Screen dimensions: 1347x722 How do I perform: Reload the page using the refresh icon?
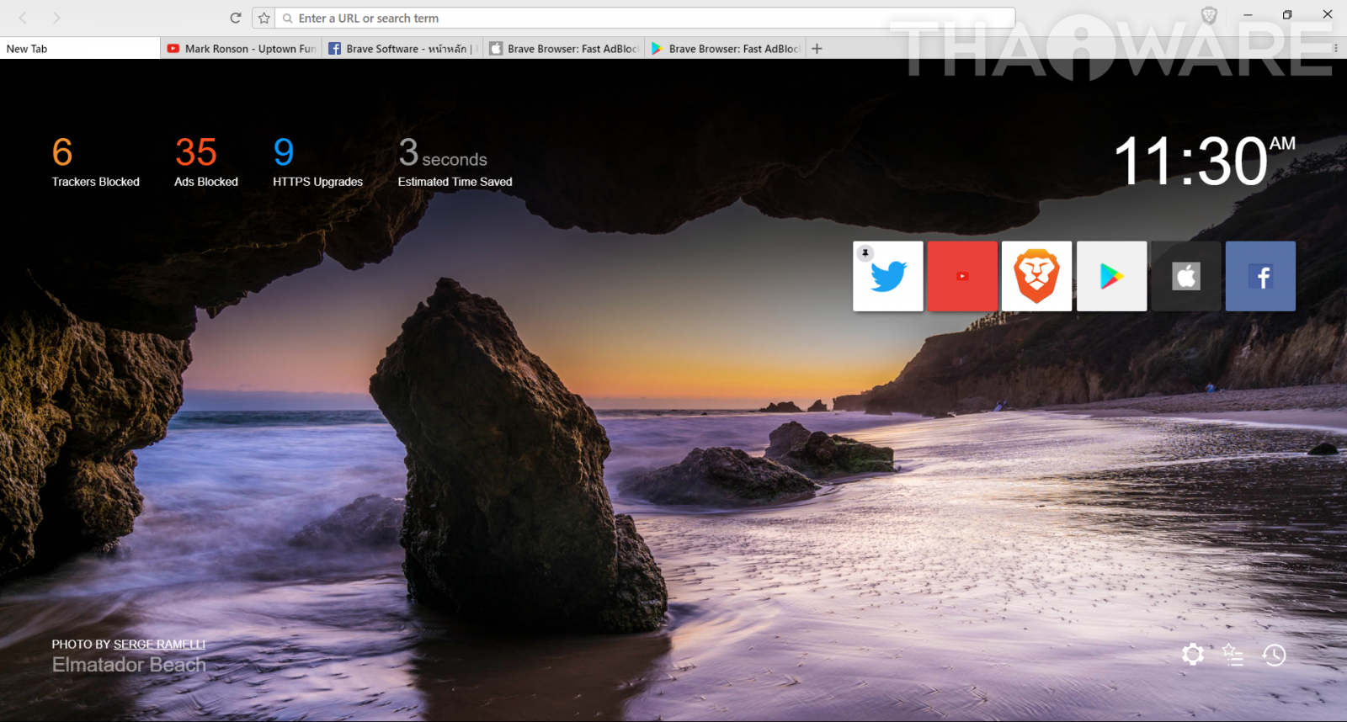236,18
